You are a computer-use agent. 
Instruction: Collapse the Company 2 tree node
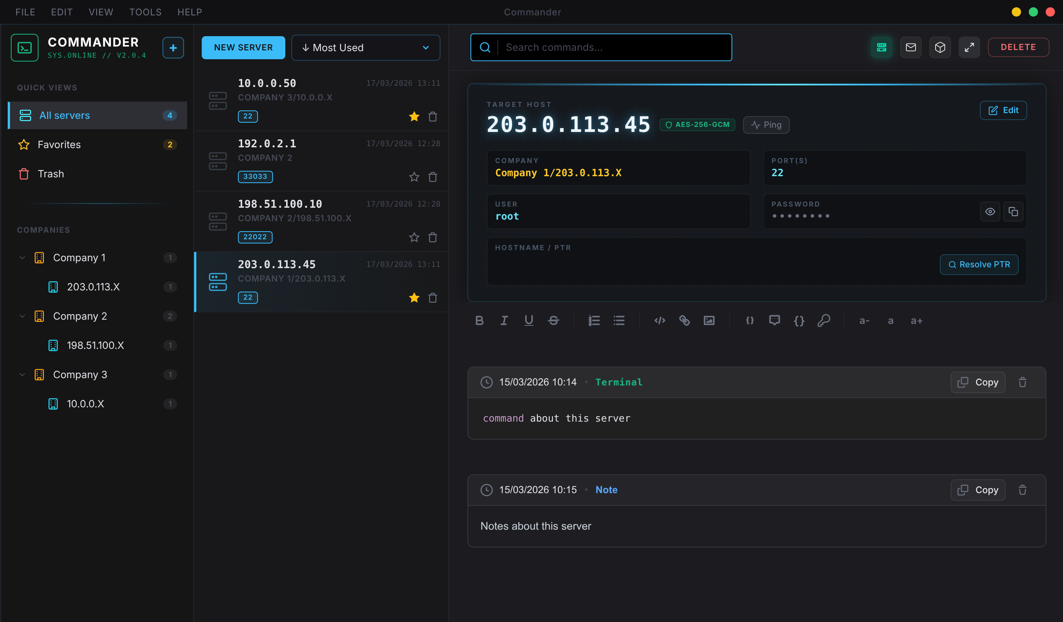pyautogui.click(x=22, y=316)
